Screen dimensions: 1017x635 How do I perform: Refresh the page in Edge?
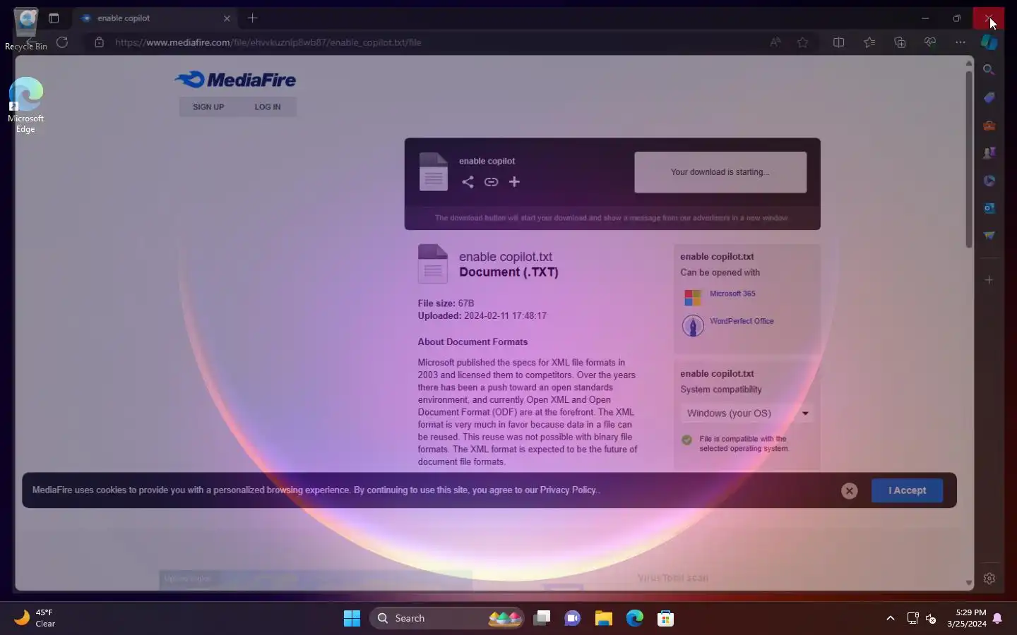62,42
